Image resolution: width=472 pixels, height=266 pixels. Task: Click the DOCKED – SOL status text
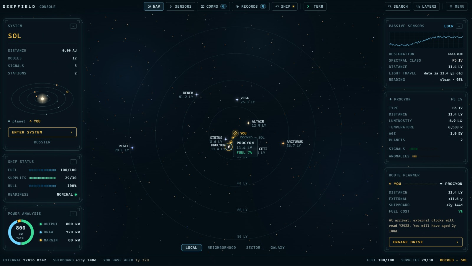[x=453, y=260]
